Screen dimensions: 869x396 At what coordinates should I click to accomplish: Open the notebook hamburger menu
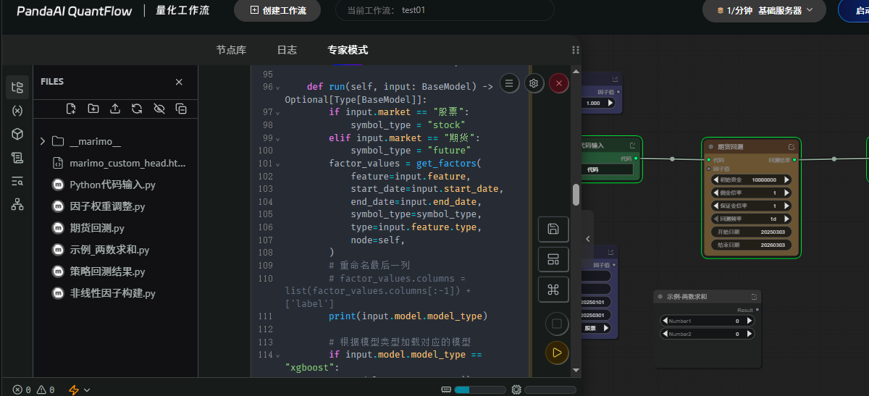coord(509,83)
